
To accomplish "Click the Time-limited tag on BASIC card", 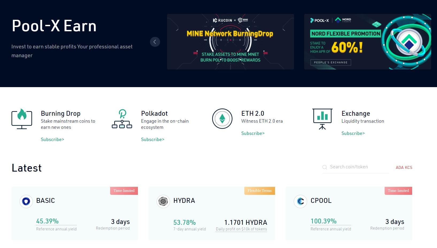I will (124, 191).
